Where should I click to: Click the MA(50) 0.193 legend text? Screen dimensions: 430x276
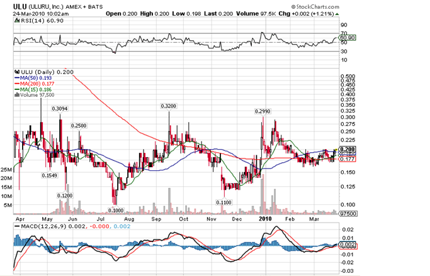tap(36, 78)
